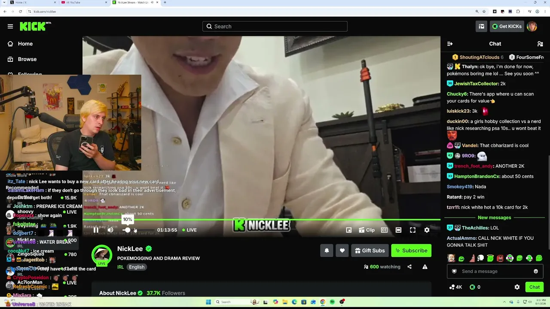The height and width of the screenshot is (309, 550).
Task: Open the chat identity shield icon
Action: pyautogui.click(x=454, y=271)
